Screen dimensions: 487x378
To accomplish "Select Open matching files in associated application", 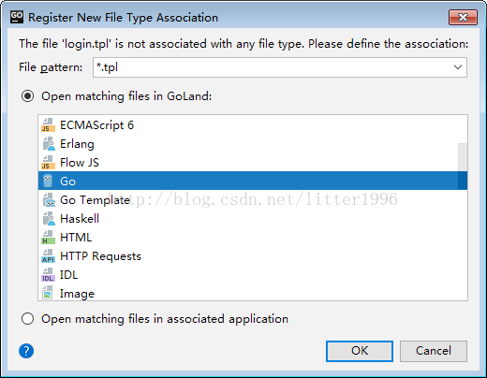I will 27,319.
